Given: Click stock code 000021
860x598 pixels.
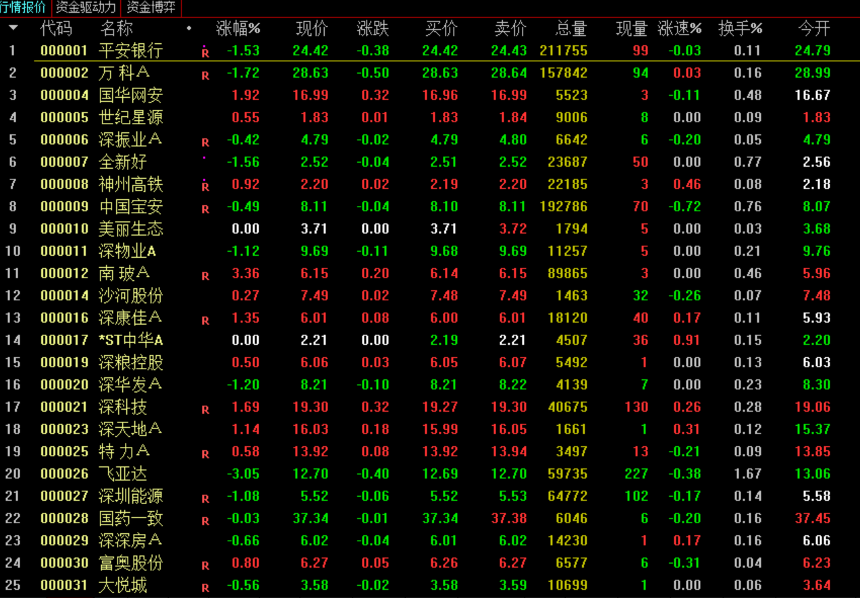Looking at the screenshot, I should [x=64, y=407].
